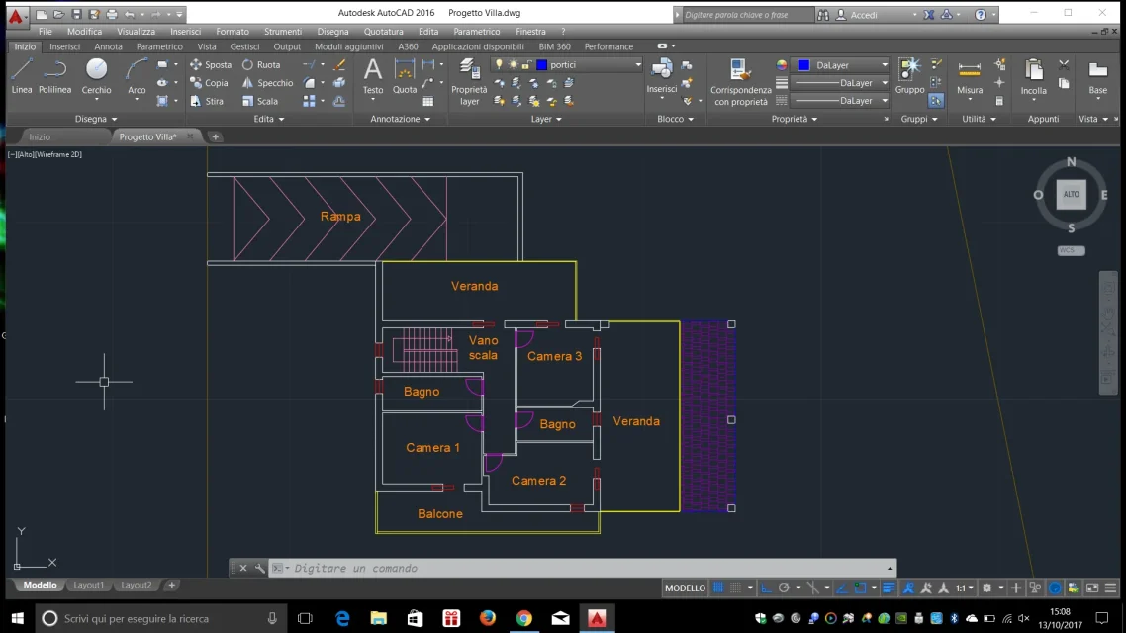Screen dimensions: 1126x633
Task: Toggle ortho mode in status bar
Action: click(x=766, y=588)
